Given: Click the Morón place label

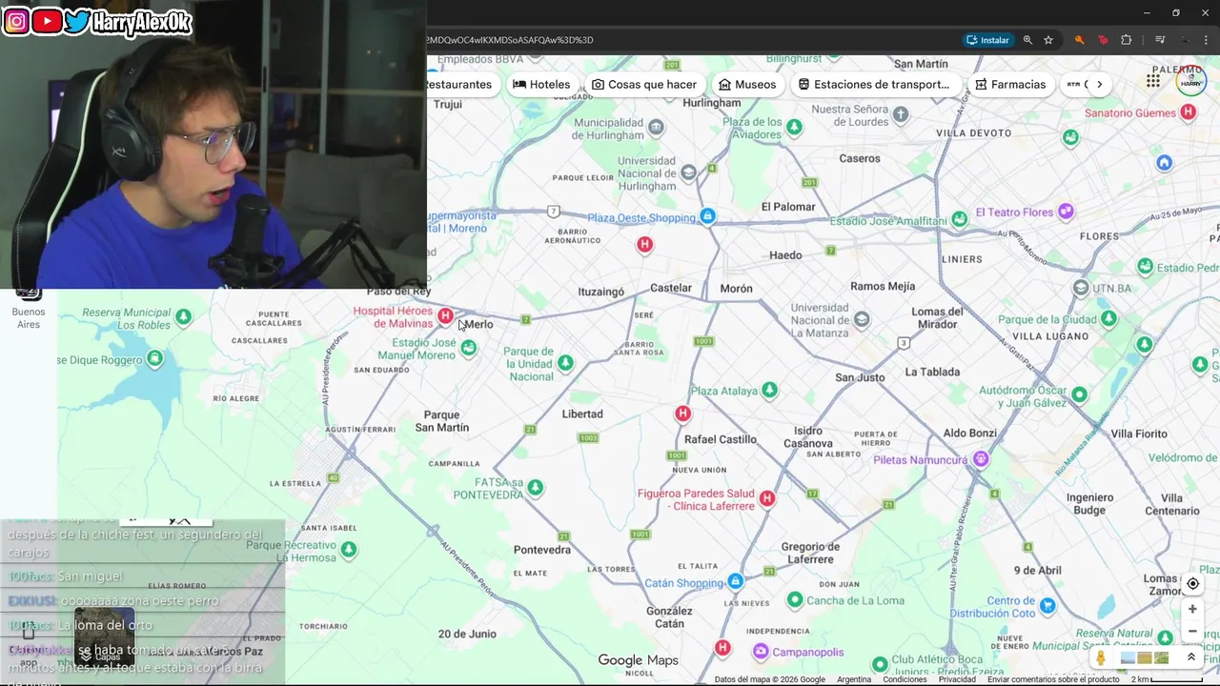Looking at the screenshot, I should [736, 289].
